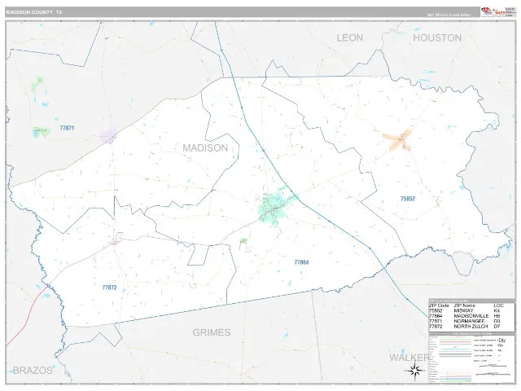Click the LEON county label

[349, 37]
